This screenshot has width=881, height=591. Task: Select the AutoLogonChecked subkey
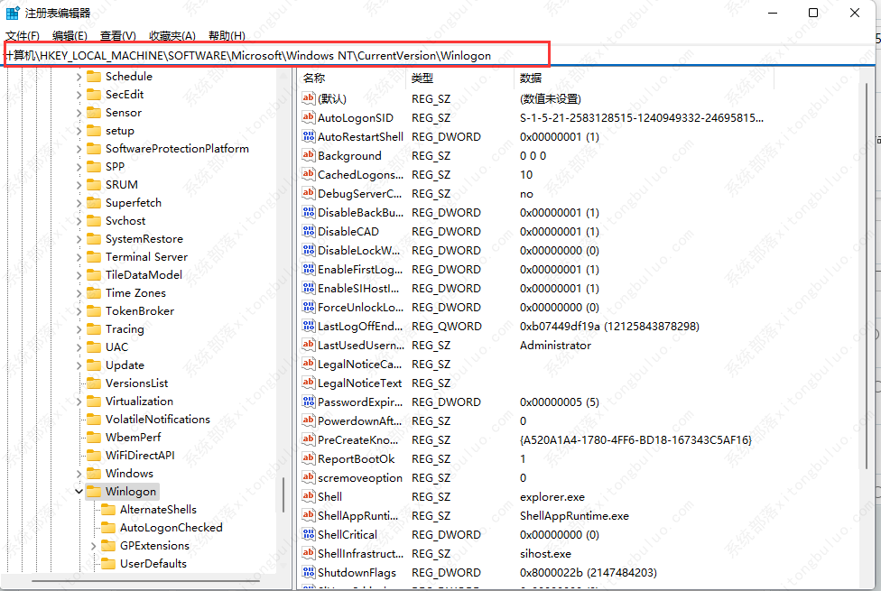171,528
